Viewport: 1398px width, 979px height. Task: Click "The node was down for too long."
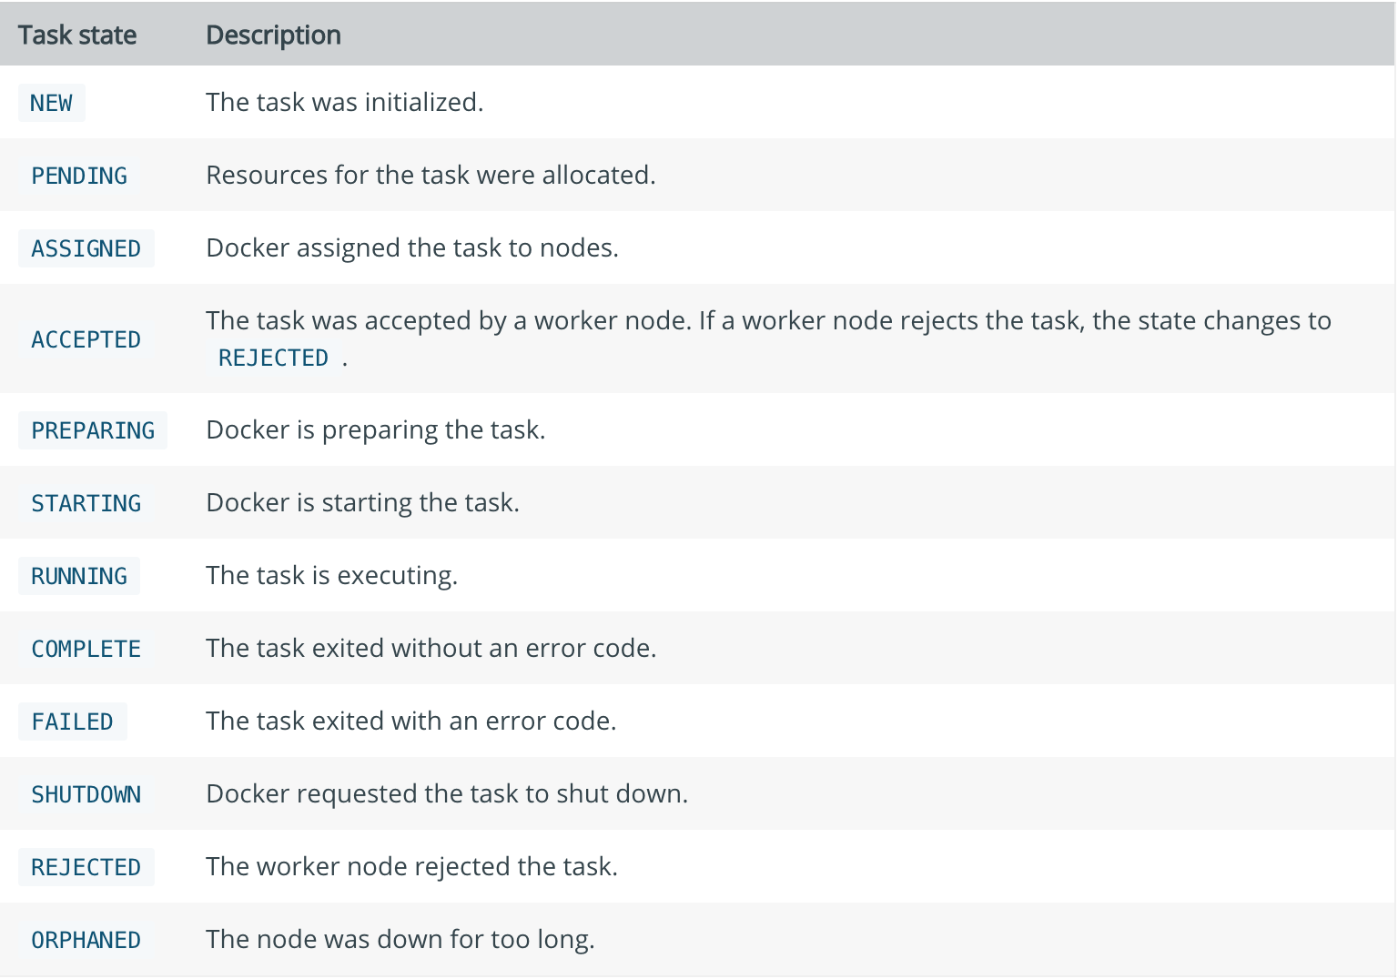400,939
